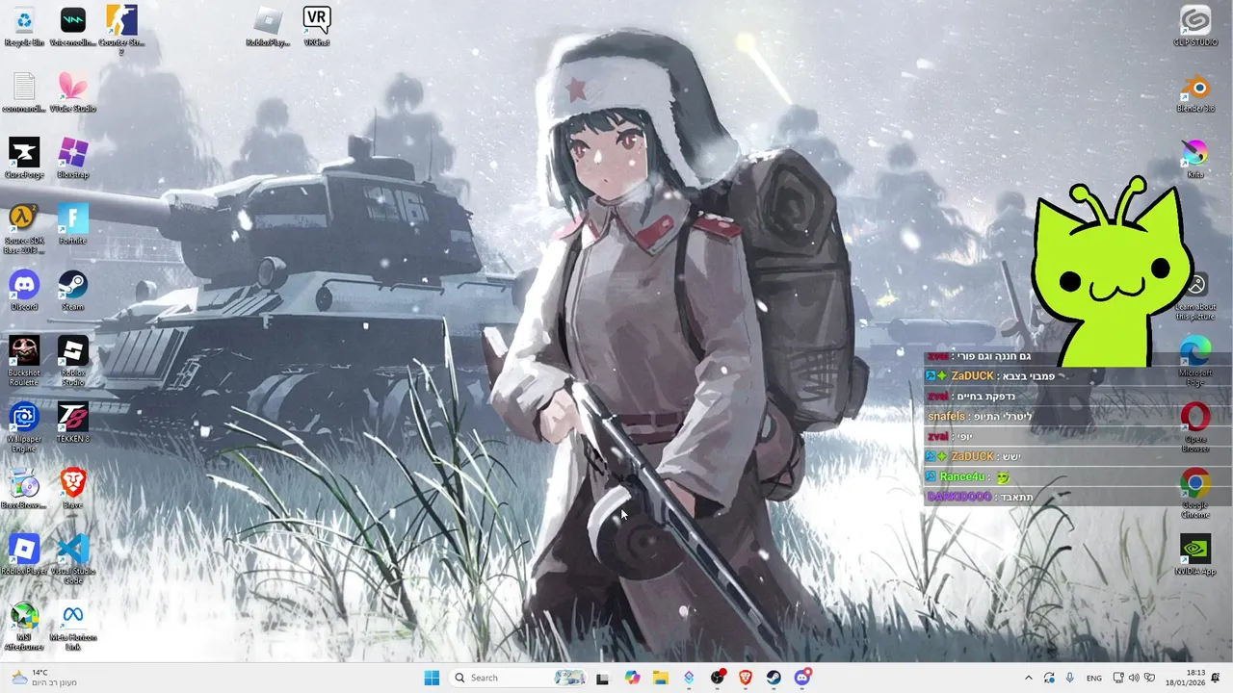Switch to Steam on the taskbar

click(x=774, y=678)
